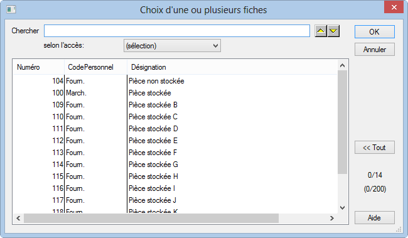Viewport: 408px width, 238px height.
Task: Click the Annuler button
Action: tap(375, 50)
